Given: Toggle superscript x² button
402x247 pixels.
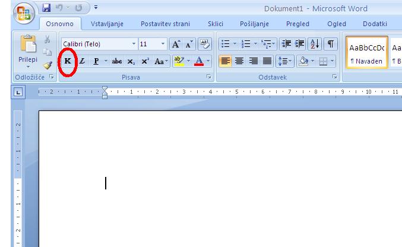Looking at the screenshot, I should (145, 61).
